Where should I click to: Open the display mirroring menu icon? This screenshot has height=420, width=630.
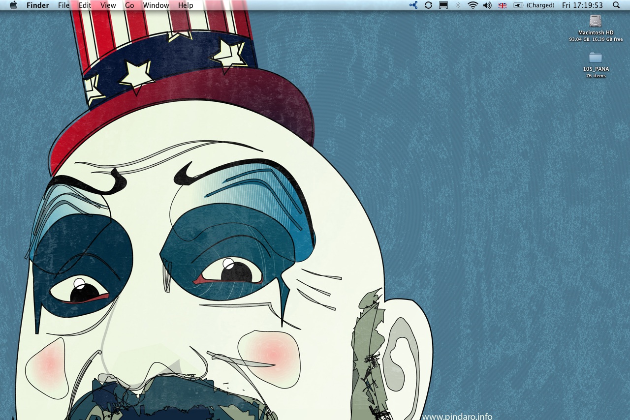[443, 5]
